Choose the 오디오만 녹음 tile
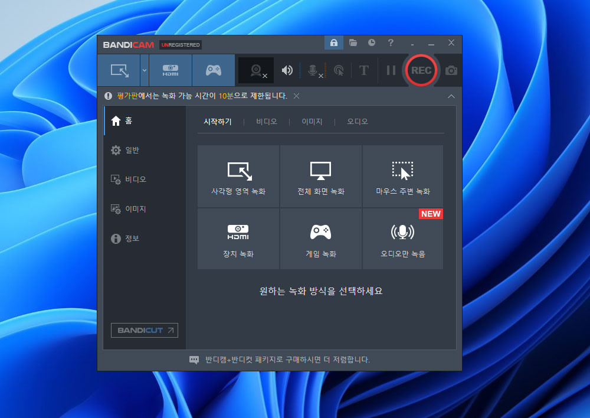Screen dimensions: 590x418 [x=402, y=239]
